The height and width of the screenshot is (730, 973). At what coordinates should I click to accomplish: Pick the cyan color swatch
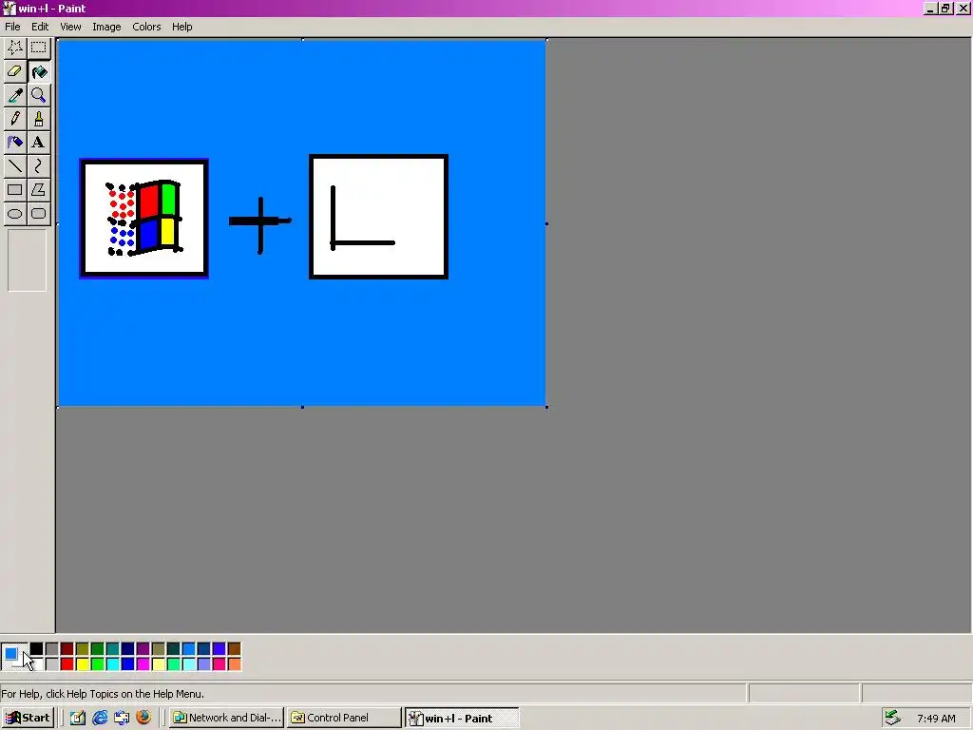pyautogui.click(x=113, y=664)
